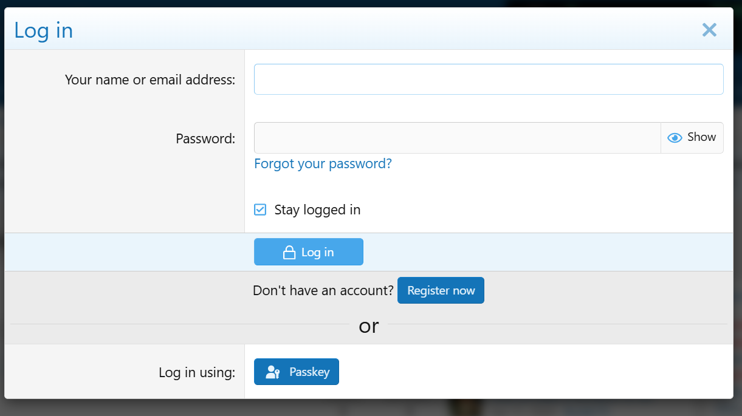This screenshot has height=416, width=742.
Task: Click the "Don't have an account?" text
Action: (x=323, y=290)
